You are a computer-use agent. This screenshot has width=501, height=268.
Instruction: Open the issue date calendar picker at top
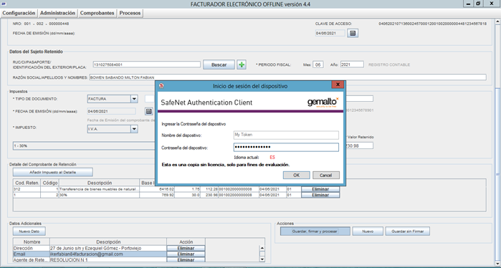click(x=353, y=33)
